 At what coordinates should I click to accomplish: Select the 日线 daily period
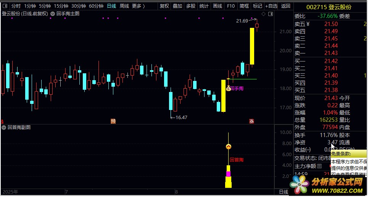[111, 6]
